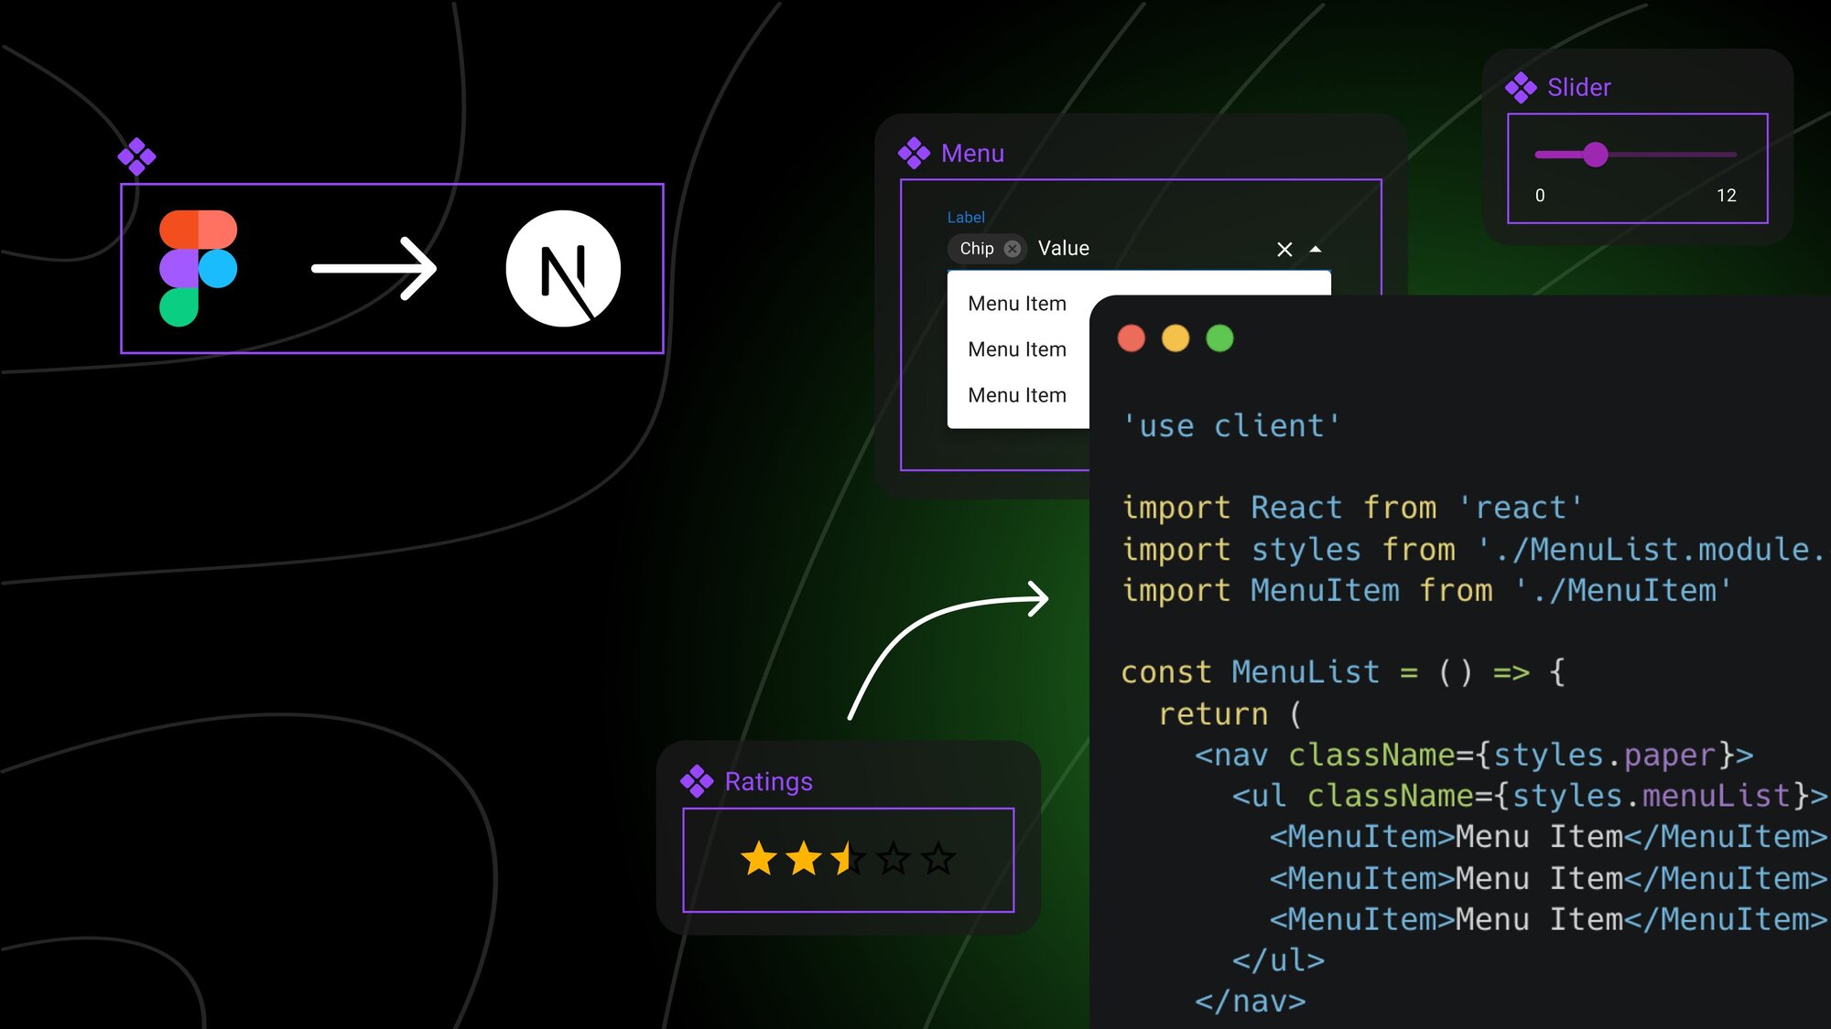Click the 'use client' directive in code
Image resolution: width=1831 pixels, height=1029 pixels.
coord(1231,424)
